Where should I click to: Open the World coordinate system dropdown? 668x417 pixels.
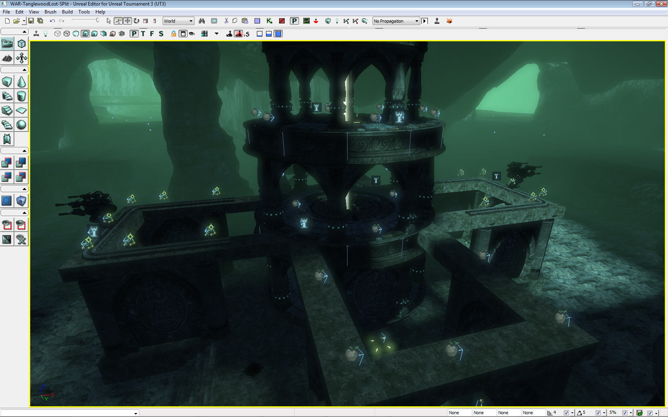(178, 21)
